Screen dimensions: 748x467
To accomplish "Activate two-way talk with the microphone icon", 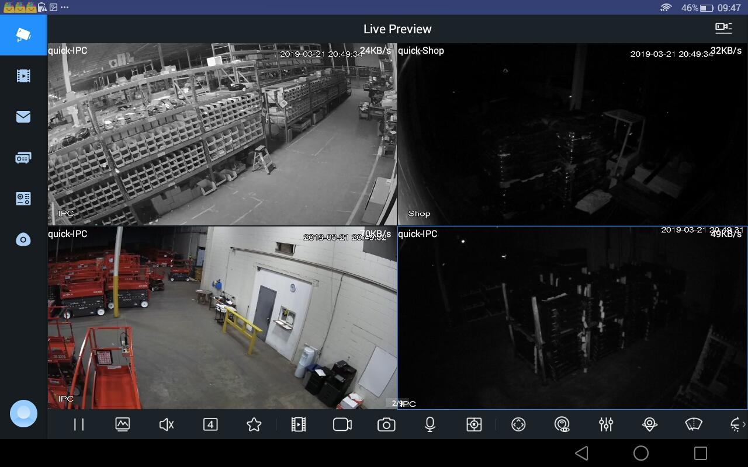I will point(430,424).
